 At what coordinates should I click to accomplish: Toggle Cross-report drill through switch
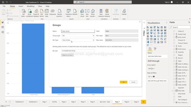[153, 69]
